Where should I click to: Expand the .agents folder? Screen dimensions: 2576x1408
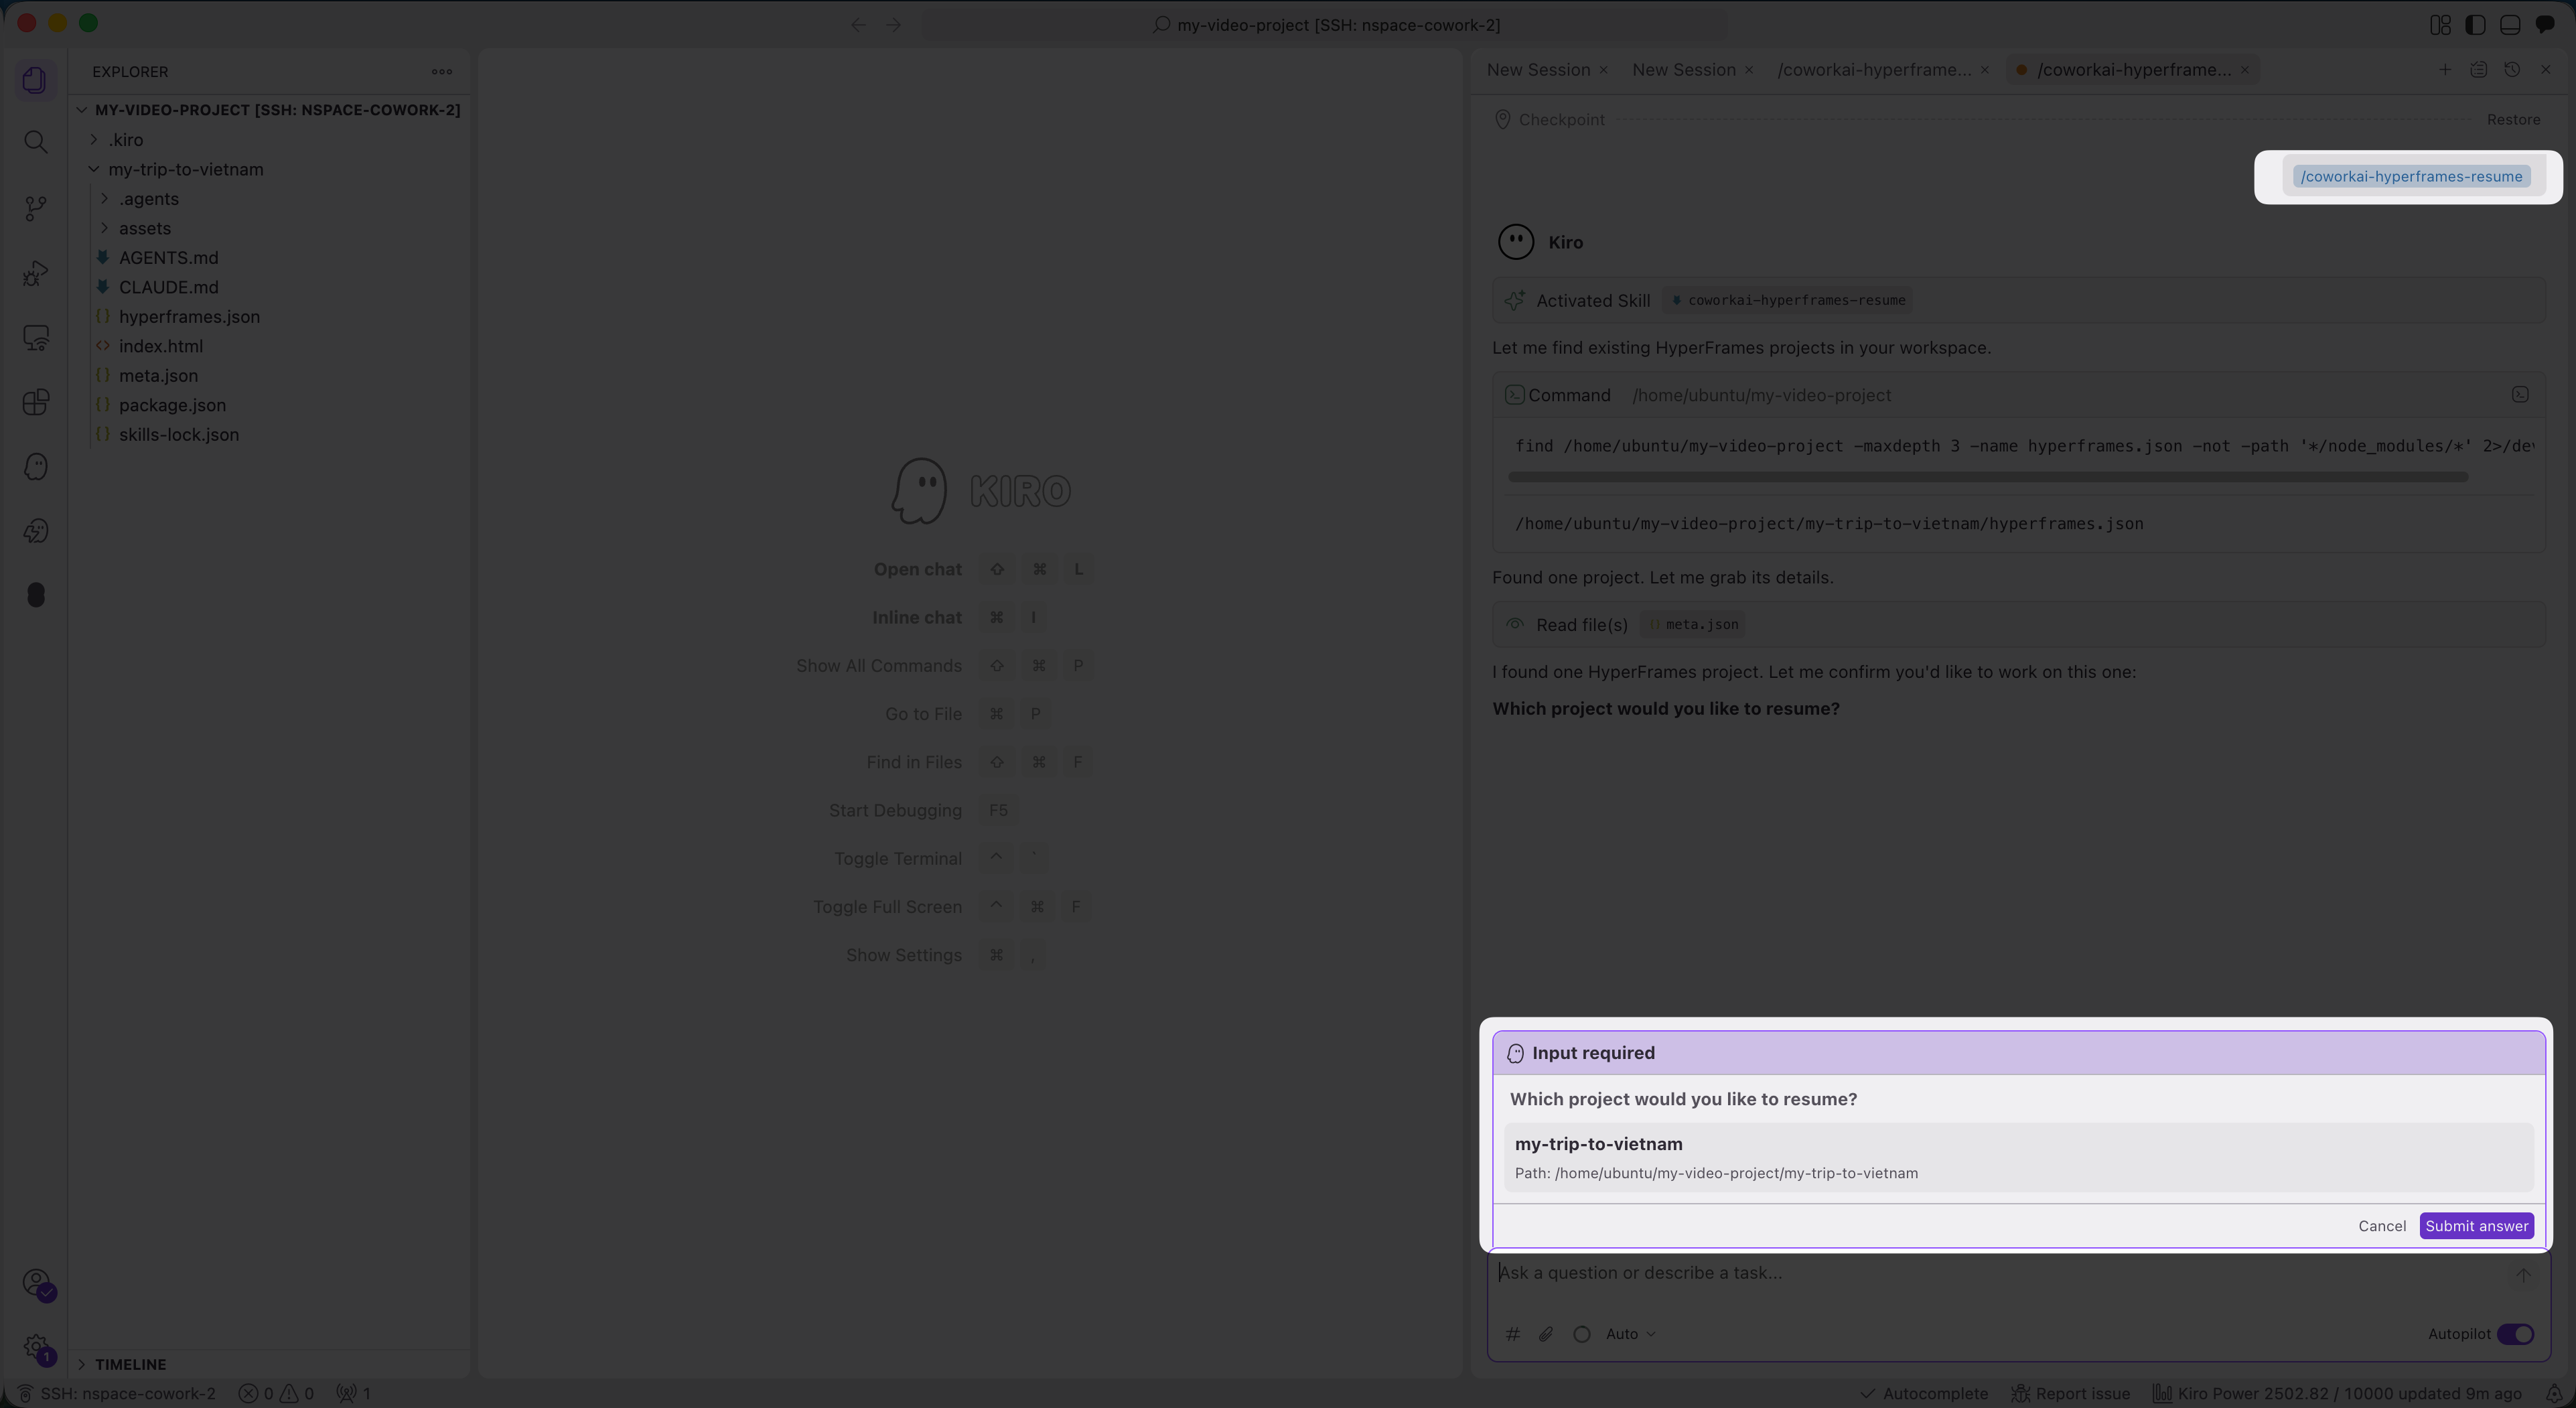click(x=149, y=199)
